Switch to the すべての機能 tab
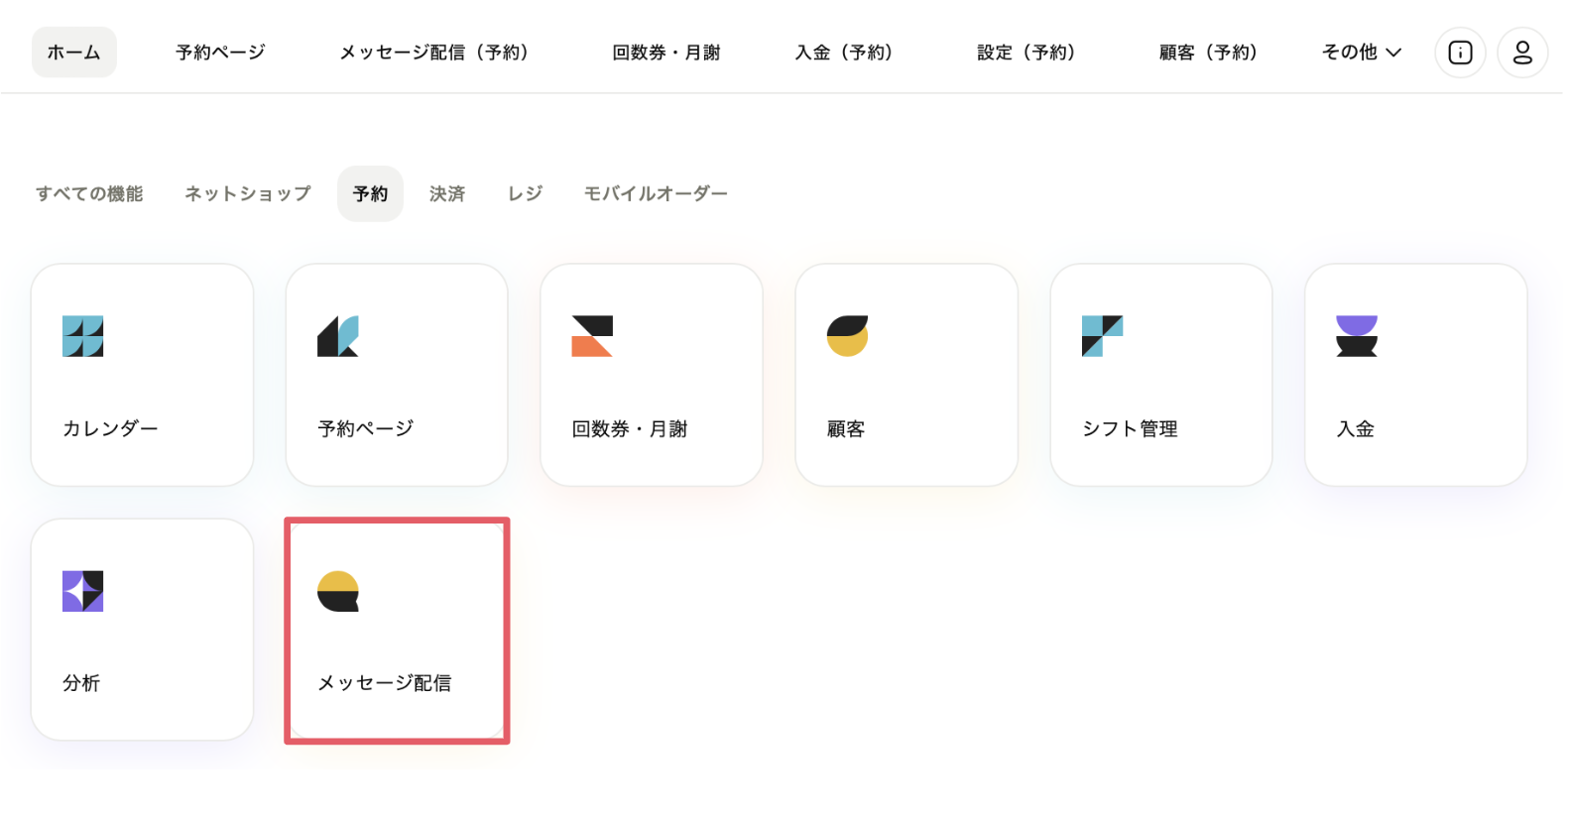The image size is (1571, 815). [89, 193]
